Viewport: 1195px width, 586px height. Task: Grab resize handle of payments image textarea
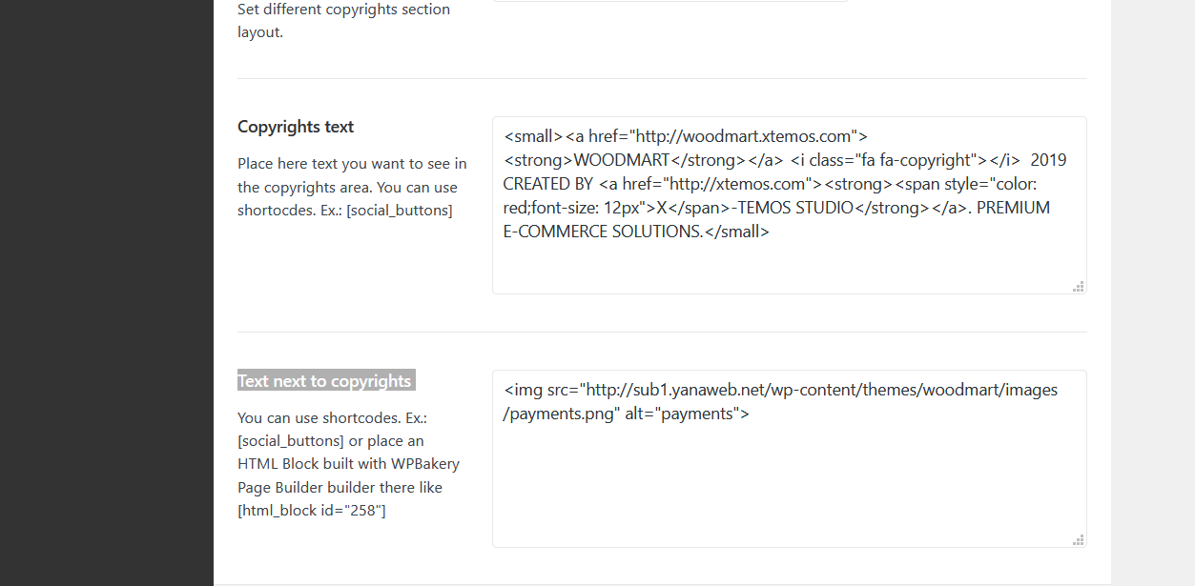[x=1079, y=539]
